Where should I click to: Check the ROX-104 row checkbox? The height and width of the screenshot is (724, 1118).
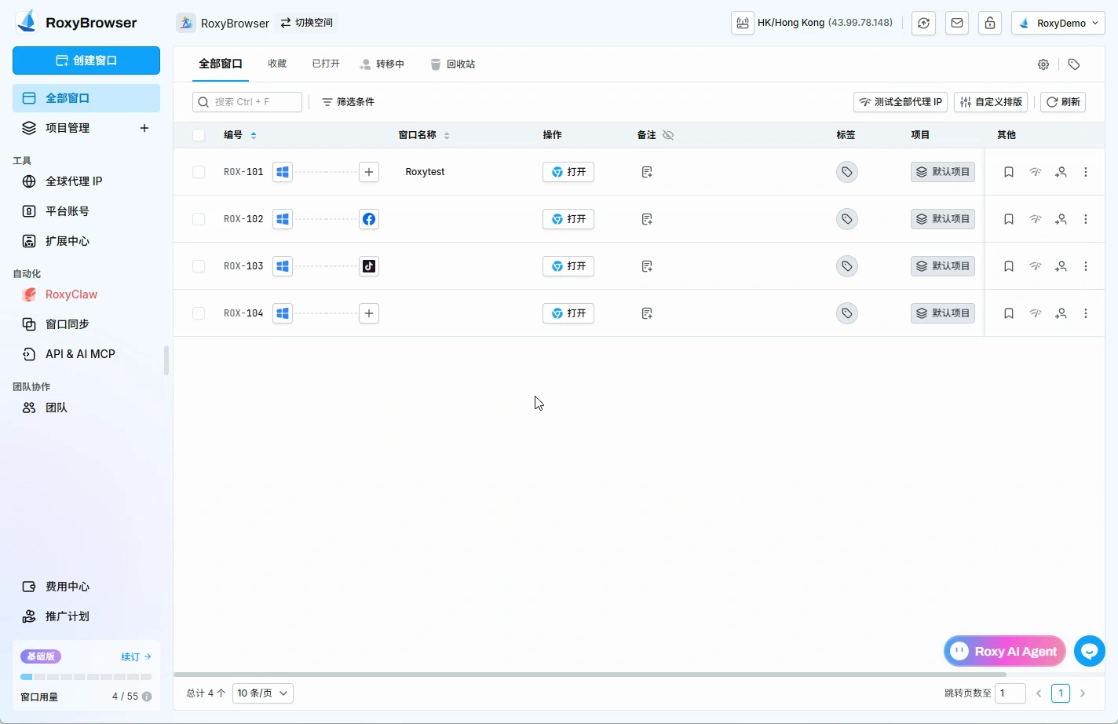[199, 313]
